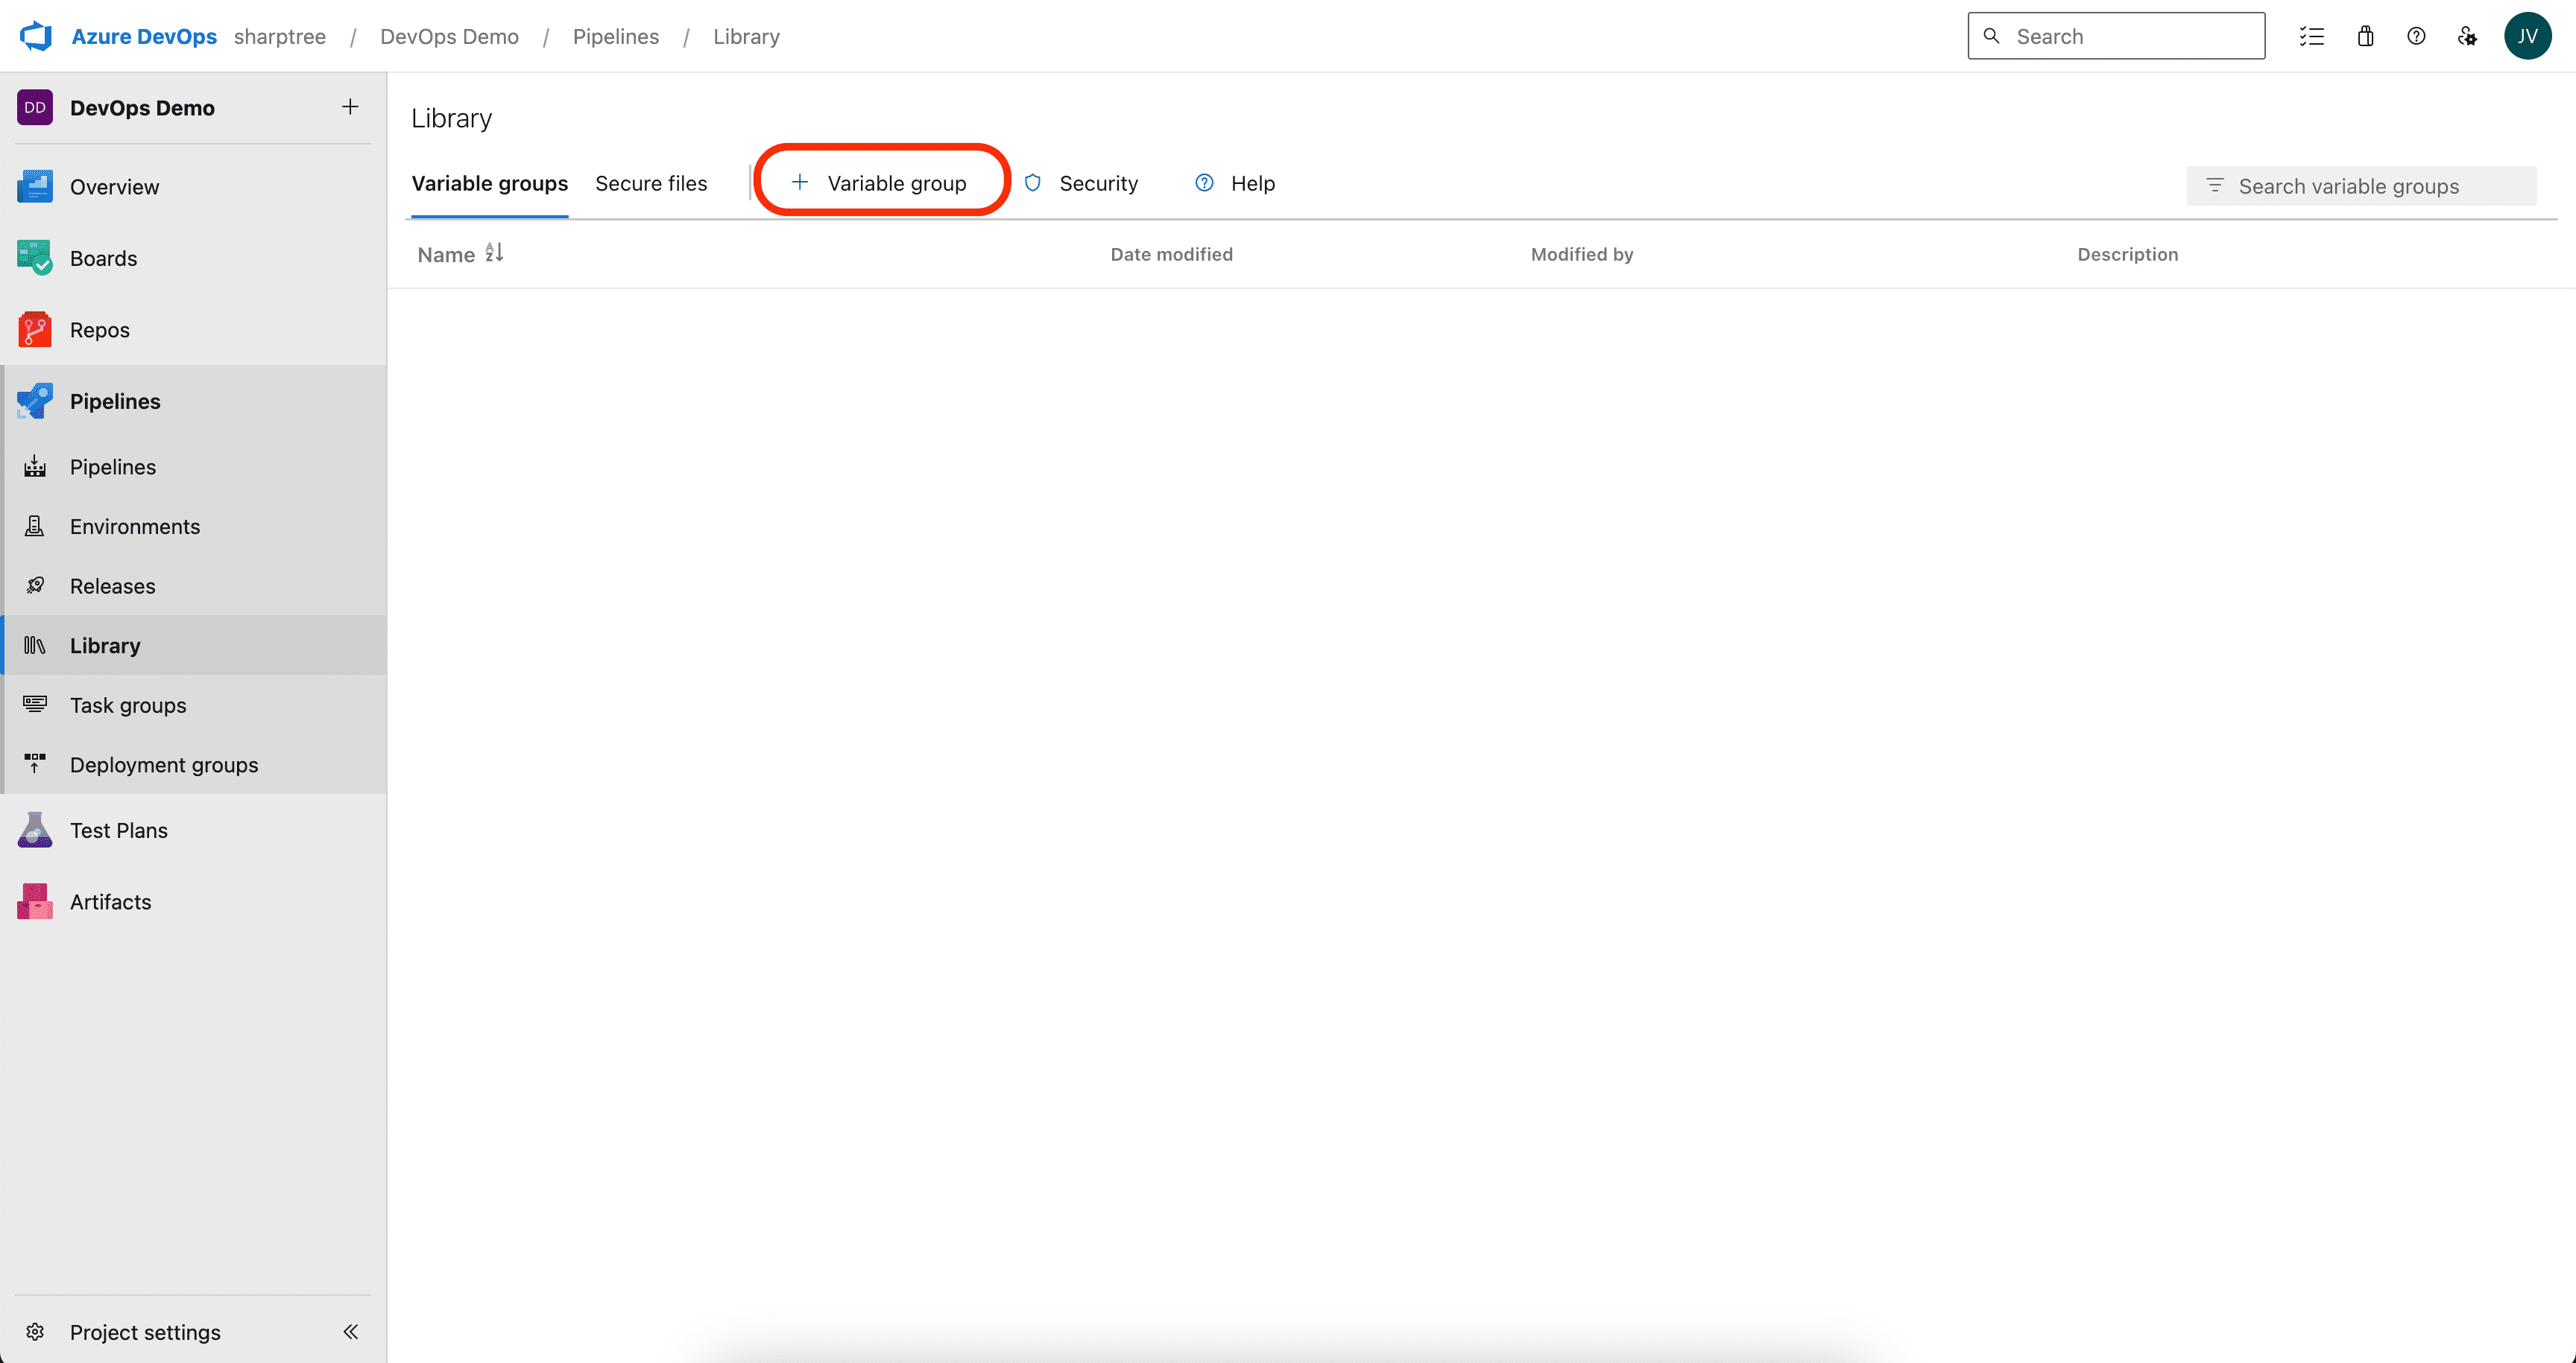Image resolution: width=2576 pixels, height=1363 pixels.
Task: Open the Library Help button
Action: pos(1235,183)
